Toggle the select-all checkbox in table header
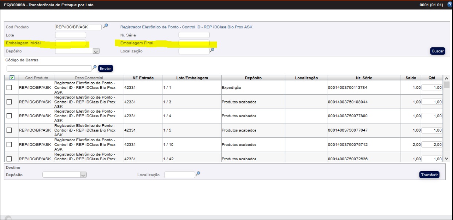 tap(12, 78)
